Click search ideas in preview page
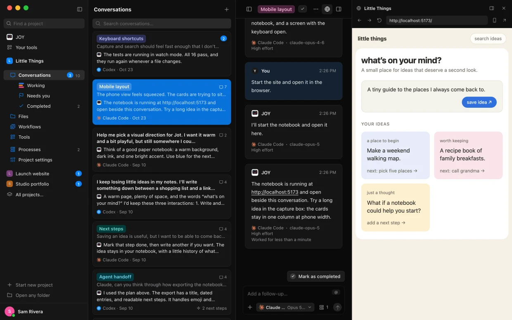 pos(488,38)
